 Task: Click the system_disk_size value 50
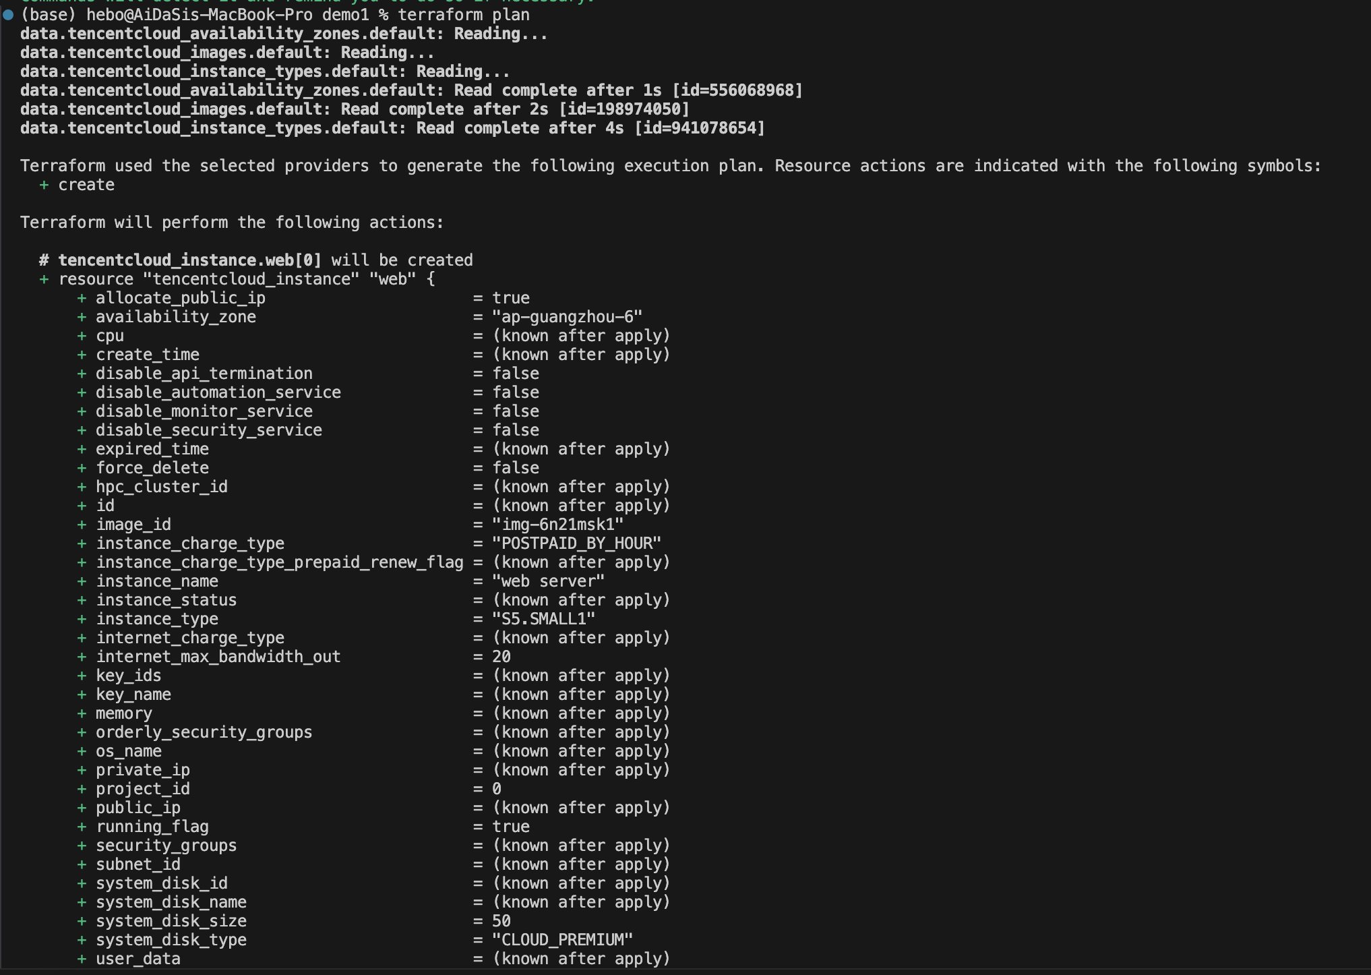click(x=501, y=921)
